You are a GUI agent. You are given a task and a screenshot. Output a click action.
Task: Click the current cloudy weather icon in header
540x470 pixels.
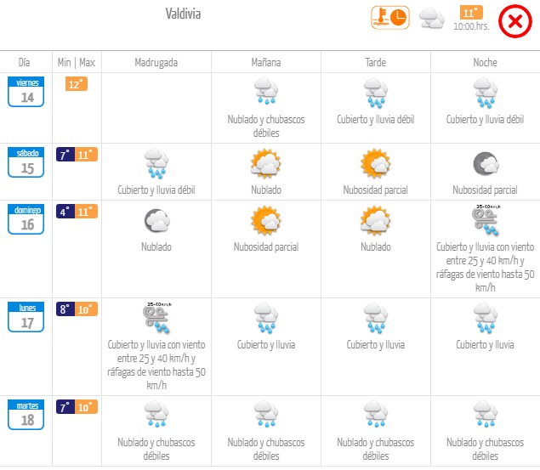pos(432,18)
